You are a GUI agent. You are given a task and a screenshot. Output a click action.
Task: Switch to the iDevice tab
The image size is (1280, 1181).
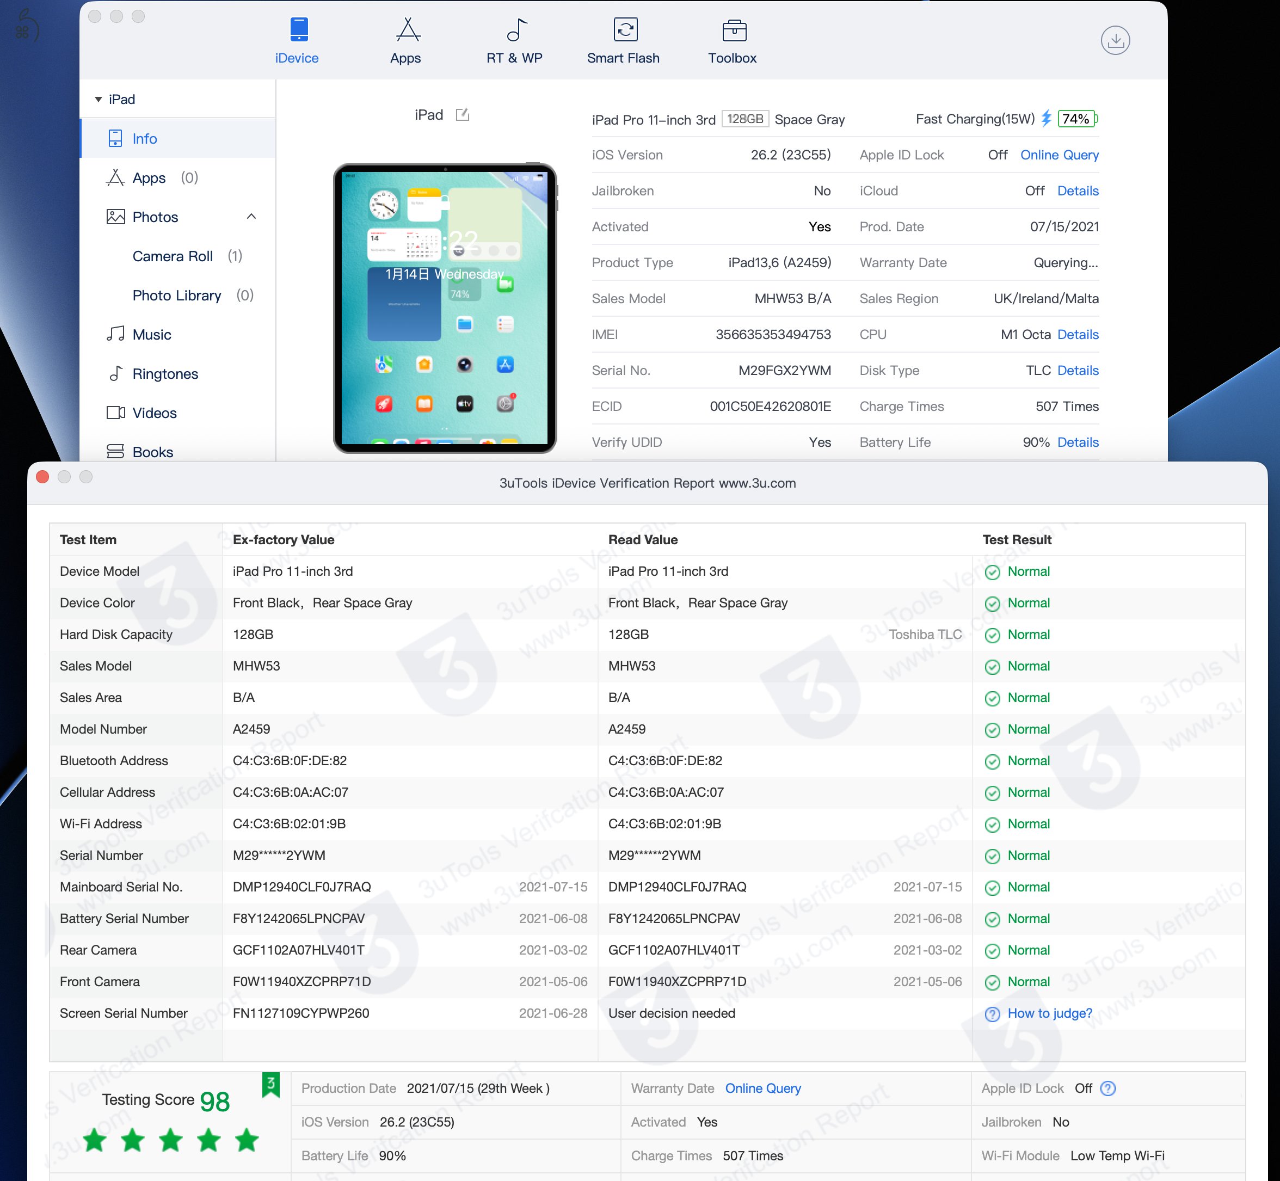pos(297,40)
